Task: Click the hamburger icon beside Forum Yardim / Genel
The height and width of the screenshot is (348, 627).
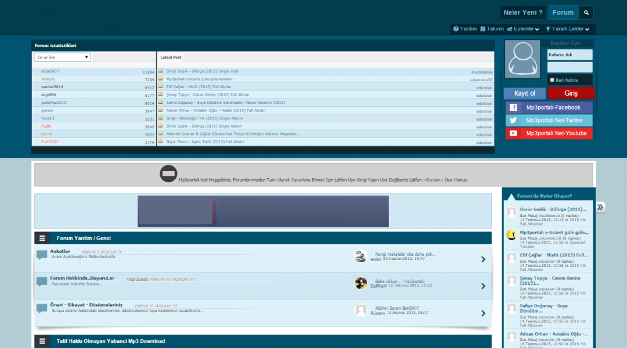Action: click(42, 238)
